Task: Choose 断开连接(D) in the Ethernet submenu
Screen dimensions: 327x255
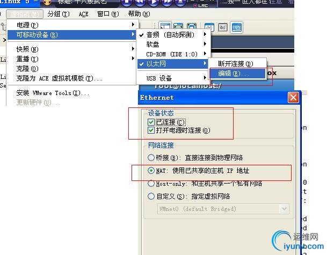Action: pos(237,63)
